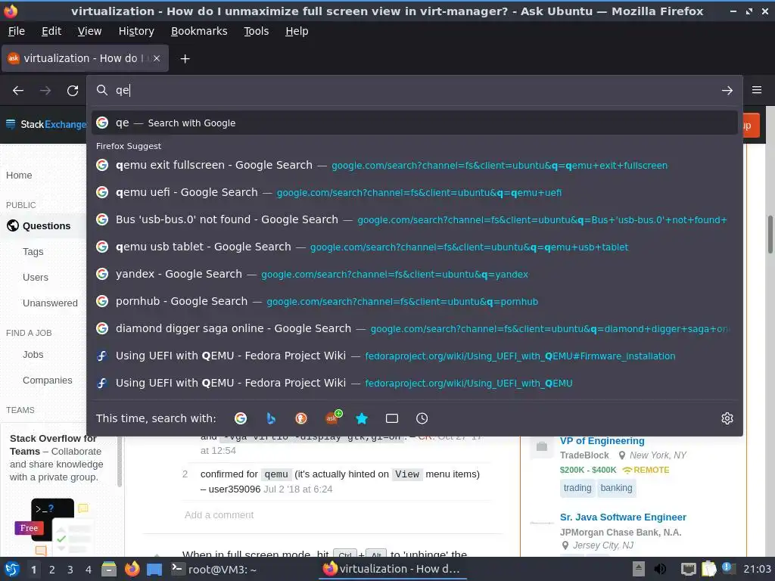Screen dimensions: 775x581
Task: Click the forward navigation arrow
Action: coord(45,91)
